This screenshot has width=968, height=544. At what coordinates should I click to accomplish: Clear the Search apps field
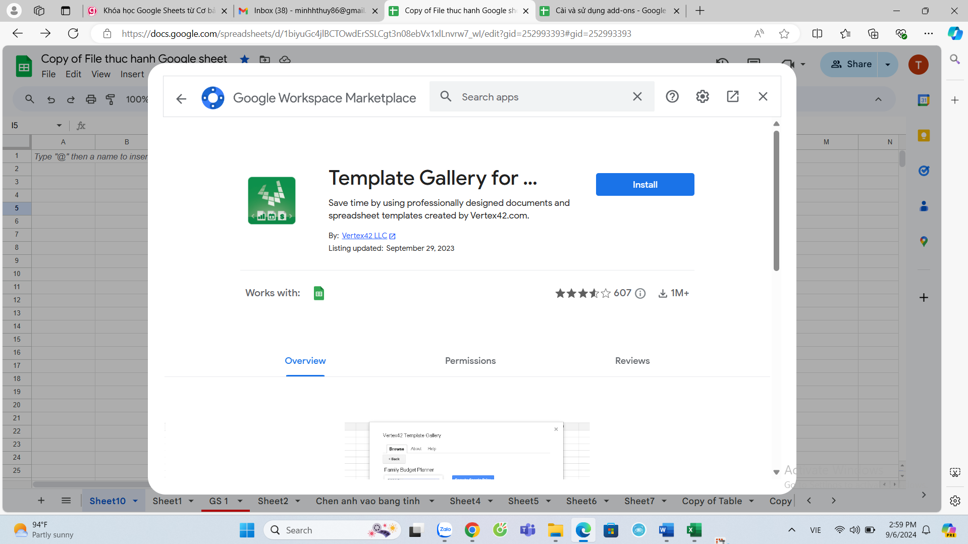pos(637,96)
